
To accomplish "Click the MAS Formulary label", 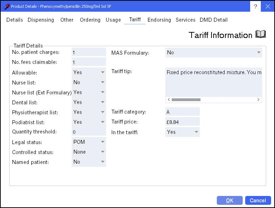I will (130, 53).
